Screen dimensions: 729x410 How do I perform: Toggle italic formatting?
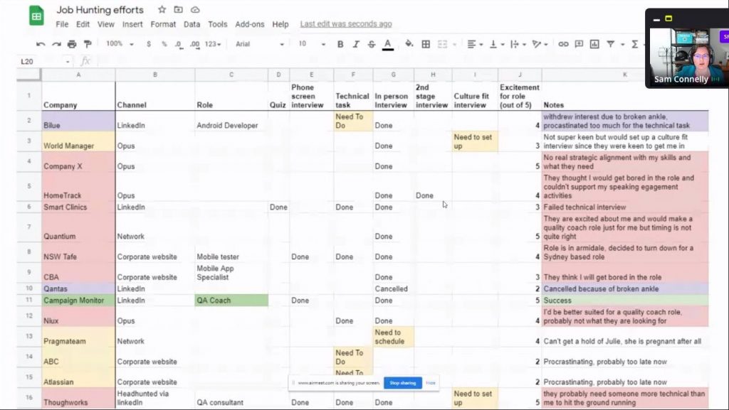coord(356,44)
